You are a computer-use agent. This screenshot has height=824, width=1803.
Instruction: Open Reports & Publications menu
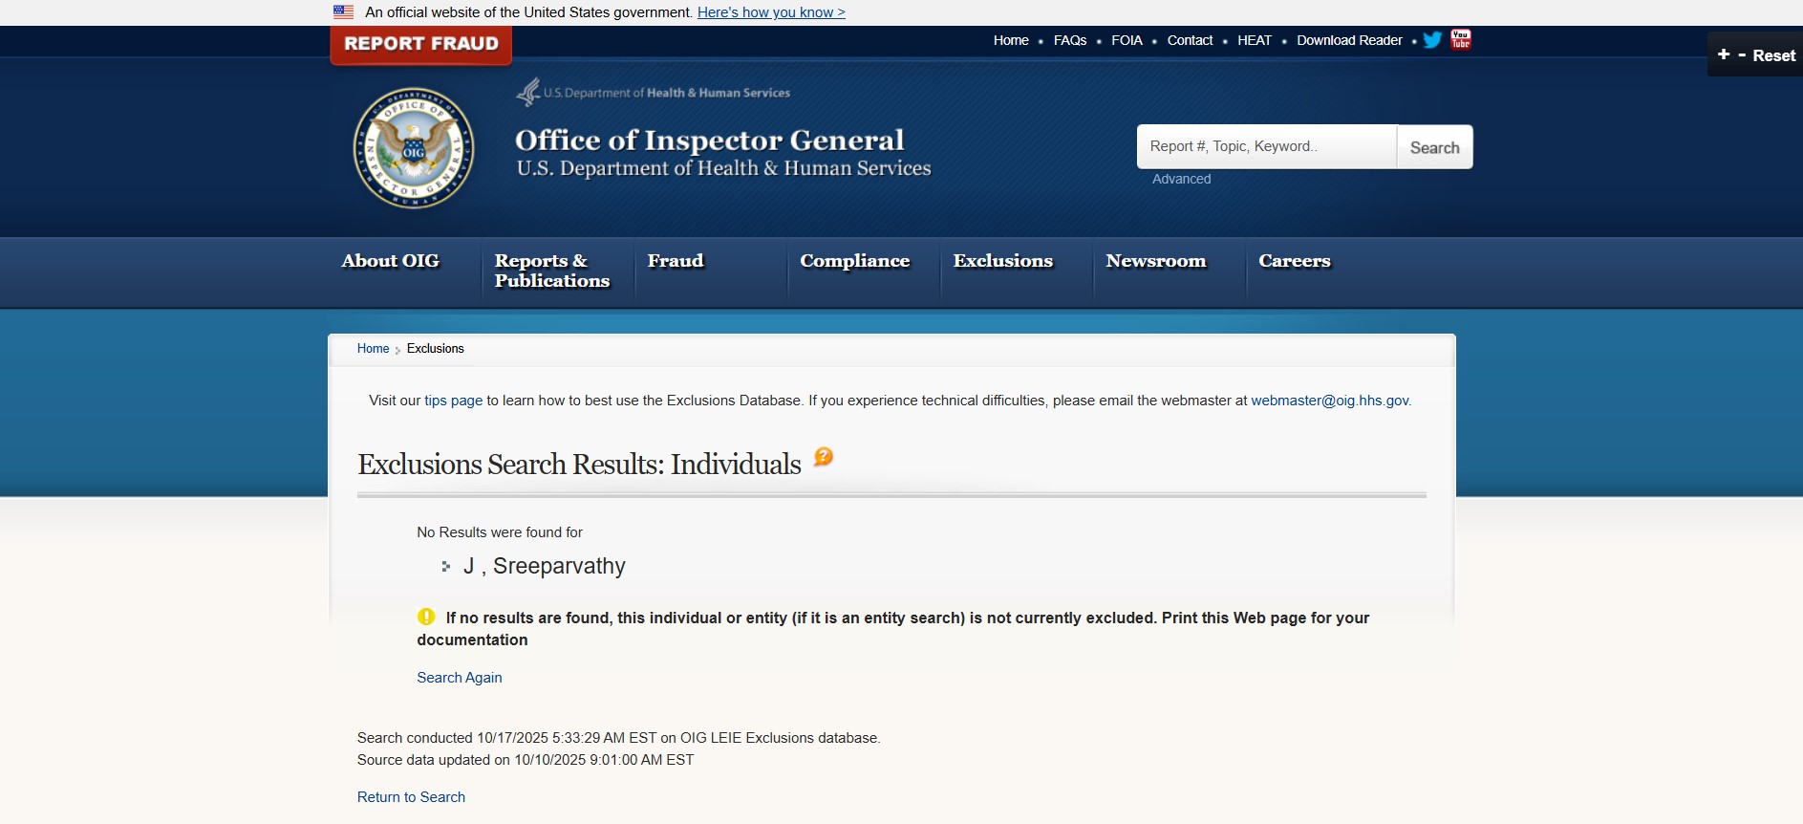[552, 271]
